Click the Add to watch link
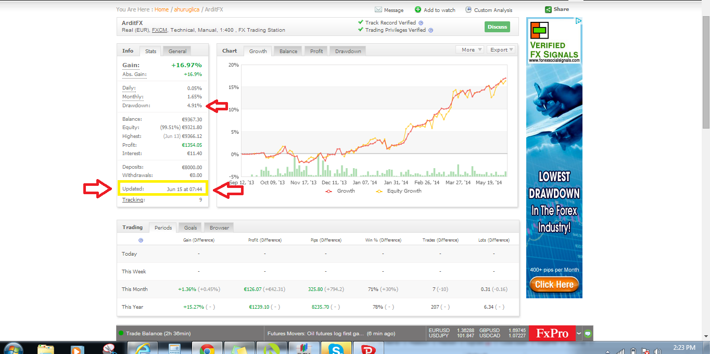 [439, 10]
